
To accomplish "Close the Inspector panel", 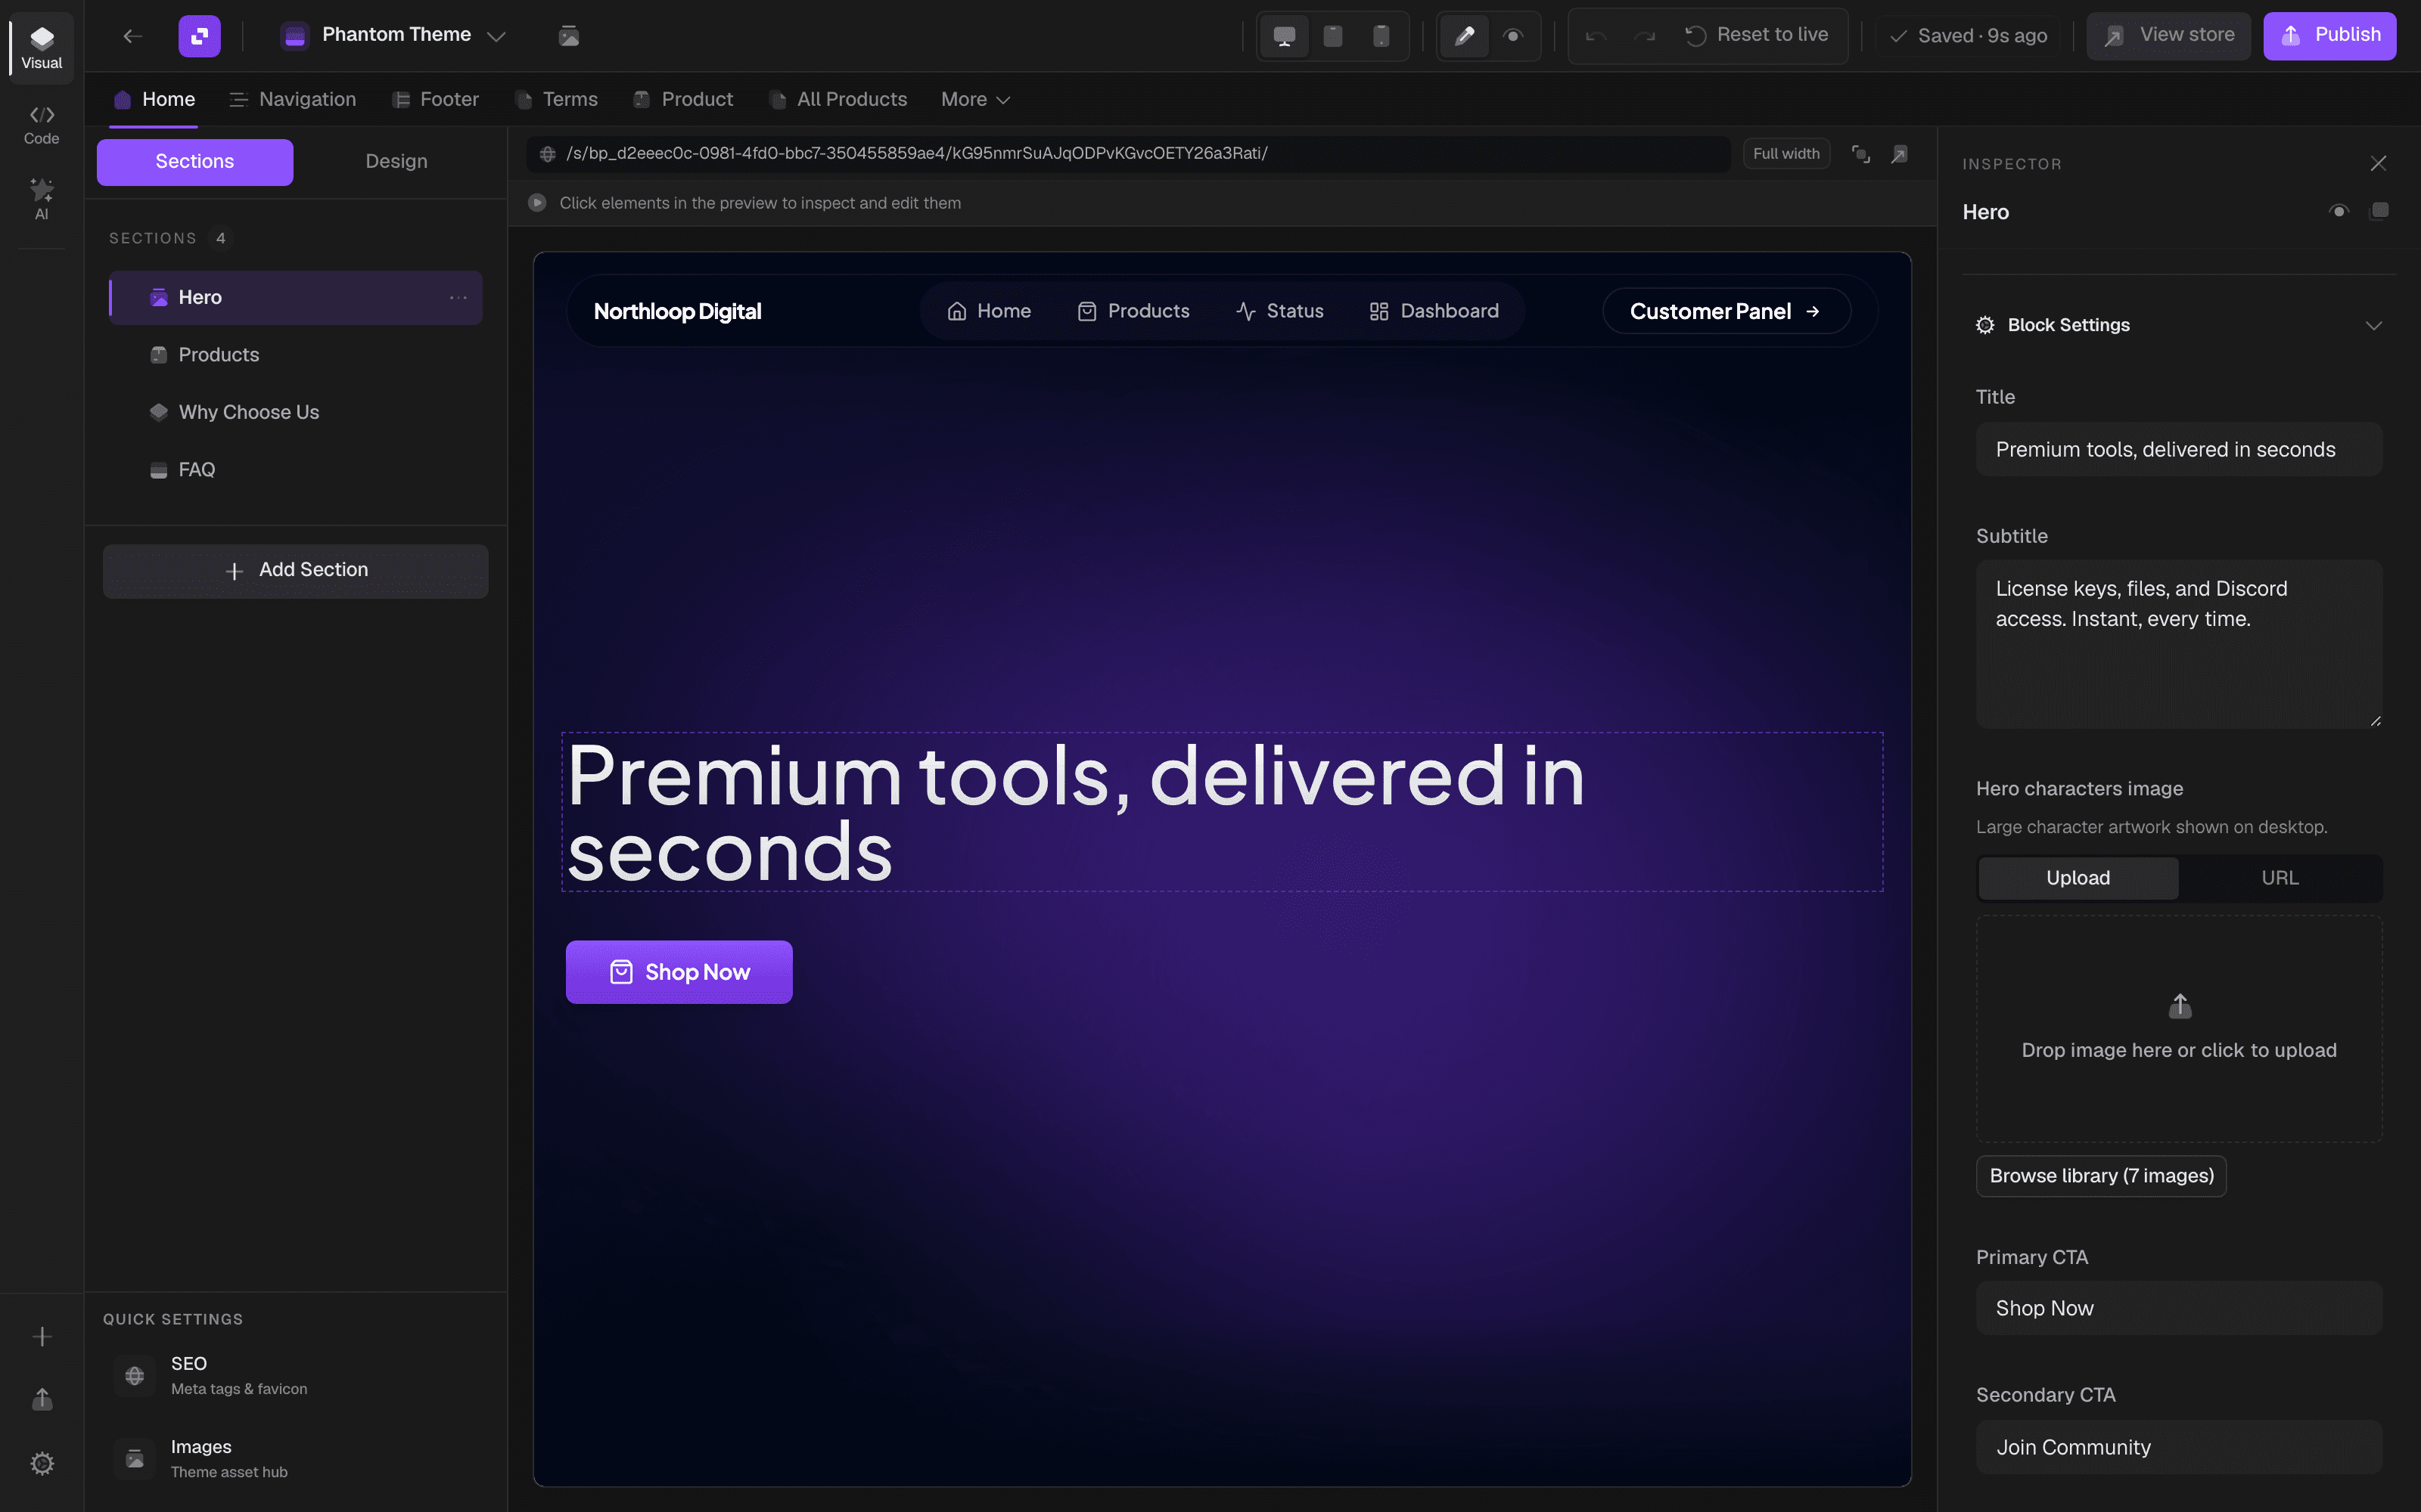I will coord(2378,163).
